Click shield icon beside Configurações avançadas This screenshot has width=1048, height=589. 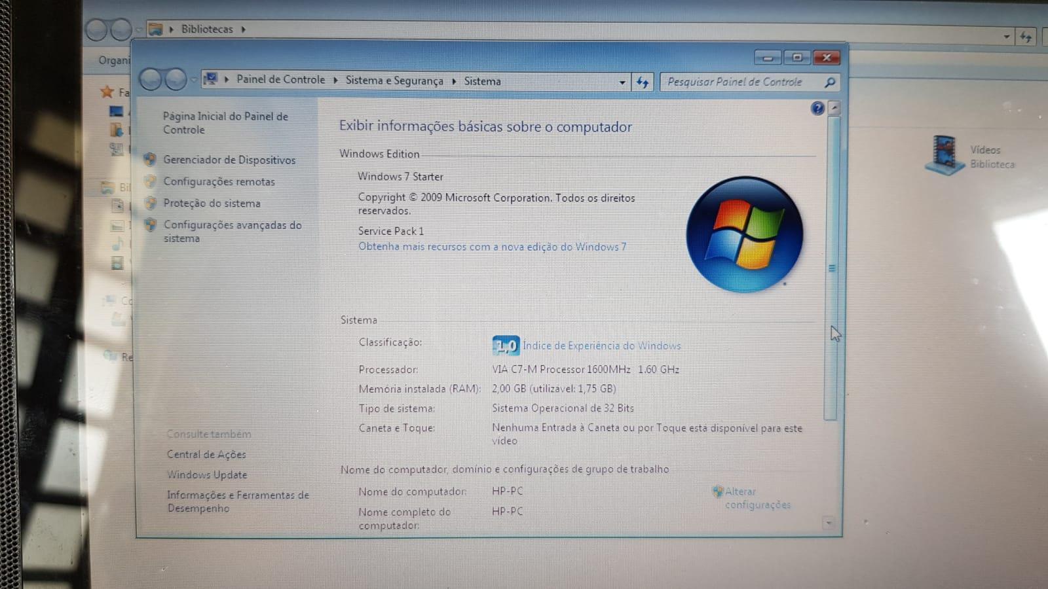(150, 224)
